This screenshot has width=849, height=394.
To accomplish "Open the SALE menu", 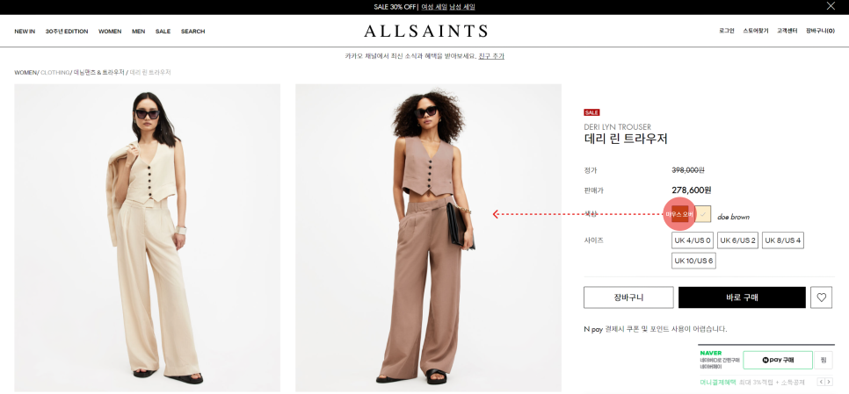I will pos(163,32).
